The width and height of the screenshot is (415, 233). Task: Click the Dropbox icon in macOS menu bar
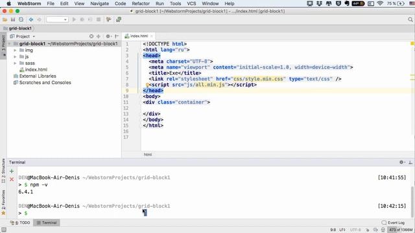point(319,4)
